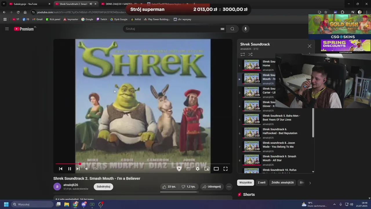
Task: Play Jason Wade - You Belong To Me
Action: tap(275, 147)
